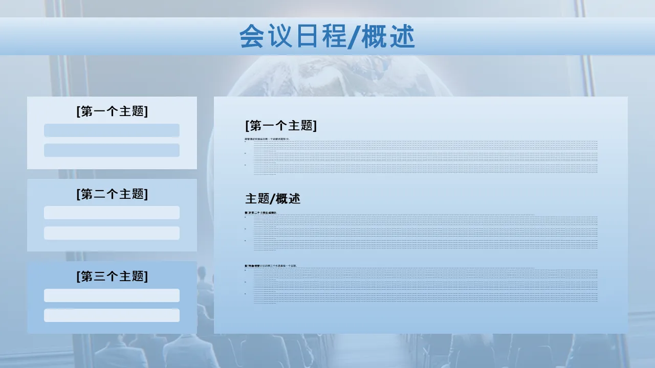This screenshot has width=655, height=368.
Task: Click intro line below right panel [第一个主题] heading
Action: [x=267, y=139]
